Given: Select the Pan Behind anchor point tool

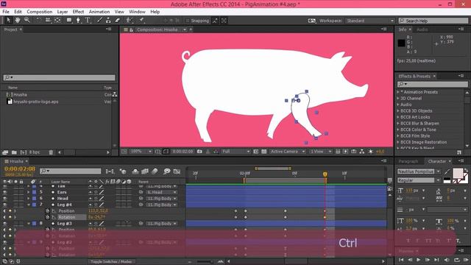Looking at the screenshot, I should 57,20.
